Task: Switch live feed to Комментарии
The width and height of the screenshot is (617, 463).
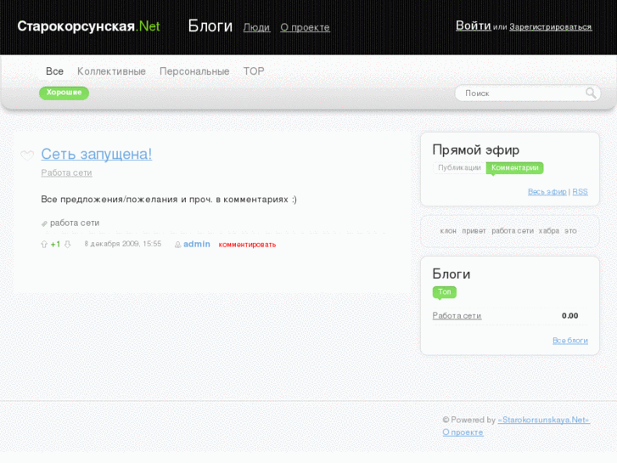Action: [x=514, y=168]
